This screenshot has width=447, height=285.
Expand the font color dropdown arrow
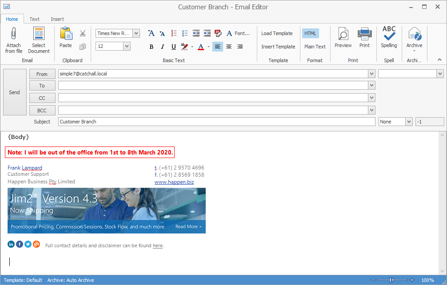(x=208, y=46)
